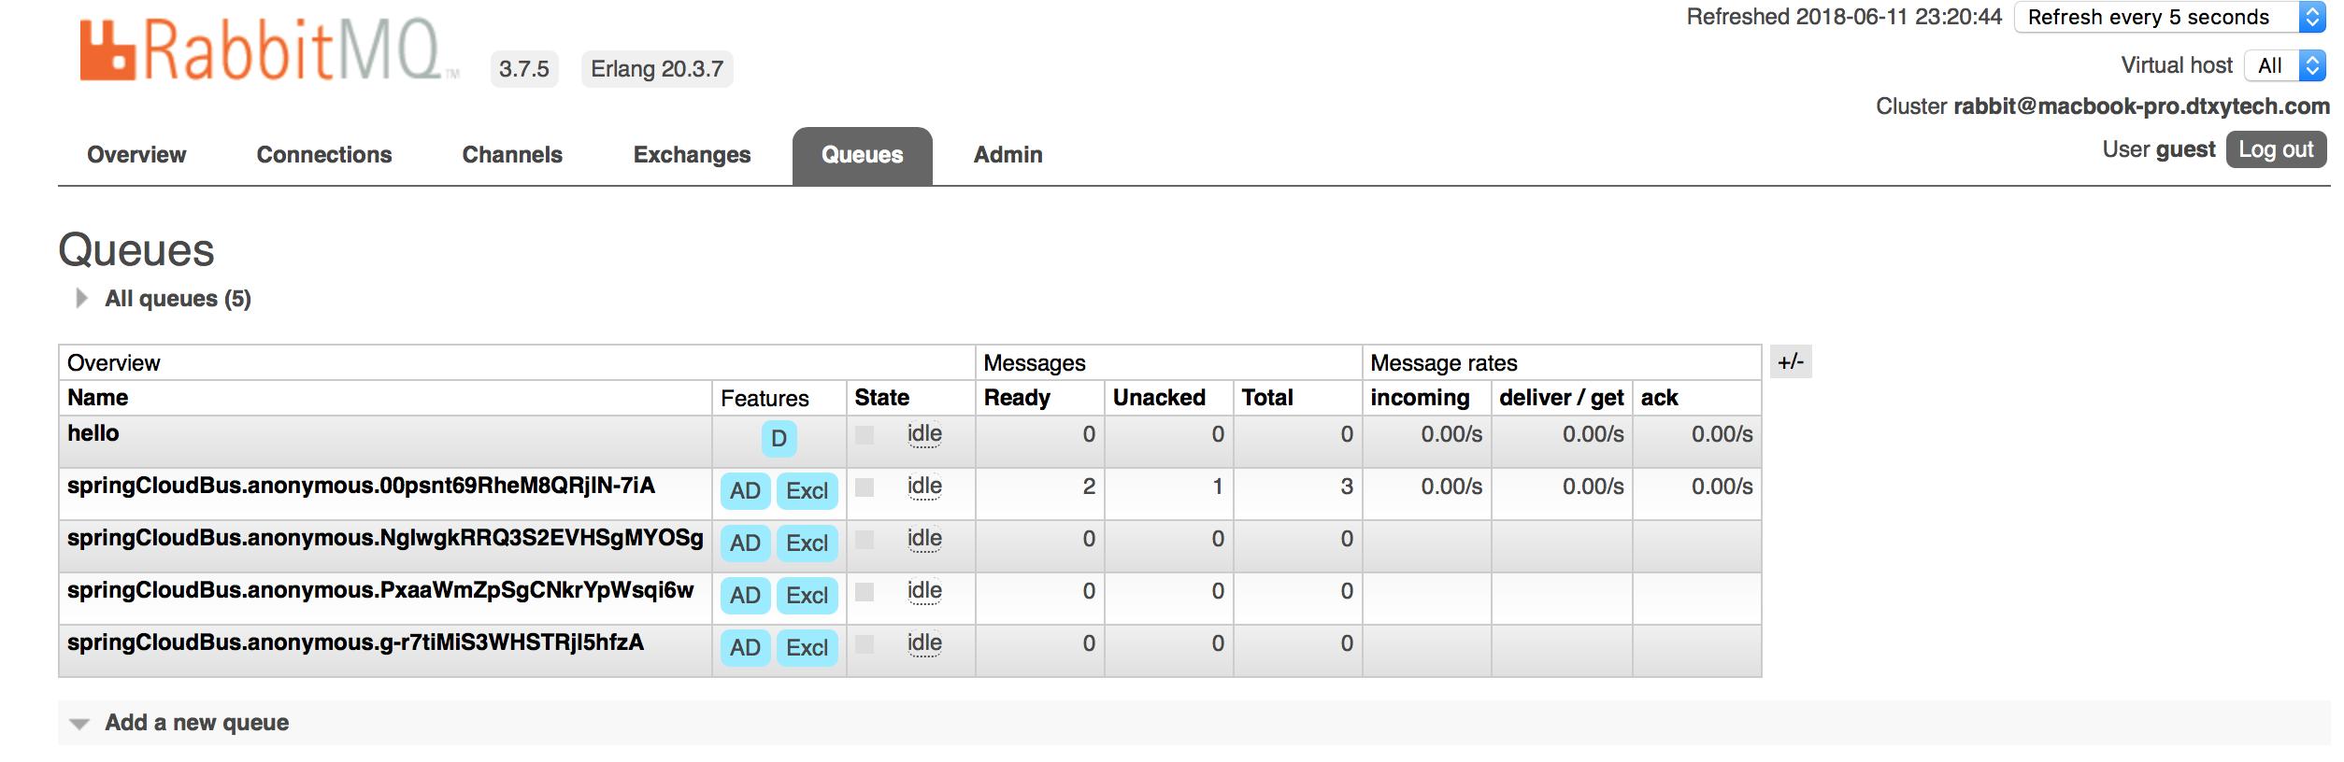
Task: Open the hello queue link
Action: [x=93, y=433]
